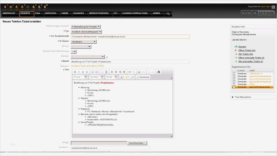Click the owner refresh icon beside Besitzer
The width and height of the screenshot is (277, 156).
coord(107,57)
